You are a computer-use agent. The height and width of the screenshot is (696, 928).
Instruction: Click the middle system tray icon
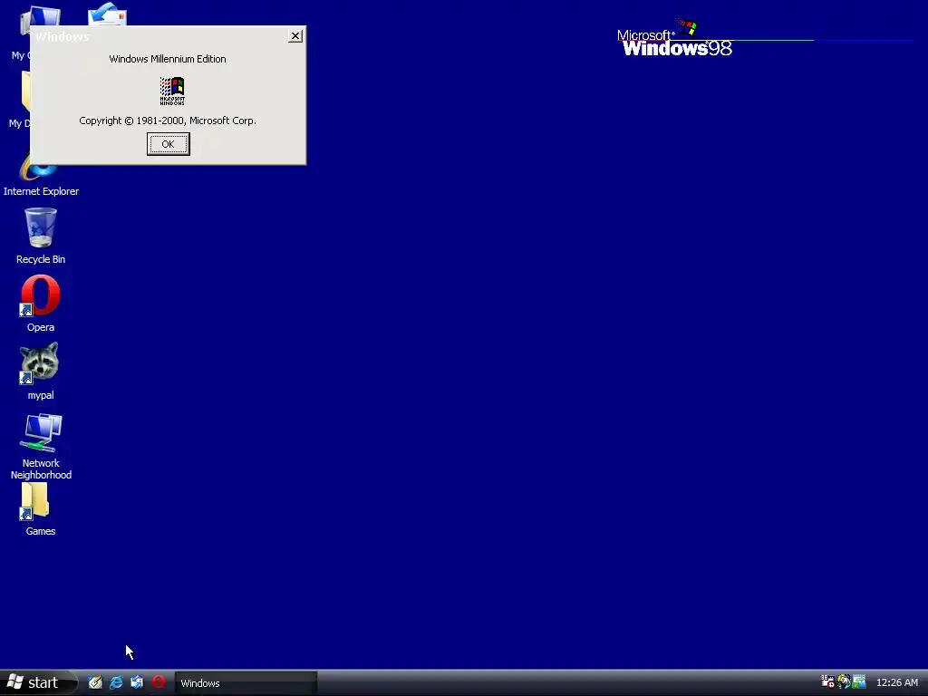click(x=844, y=681)
